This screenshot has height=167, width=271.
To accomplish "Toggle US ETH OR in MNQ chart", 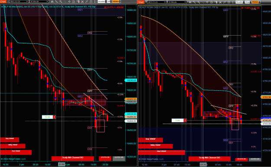I will pos(105,158).
